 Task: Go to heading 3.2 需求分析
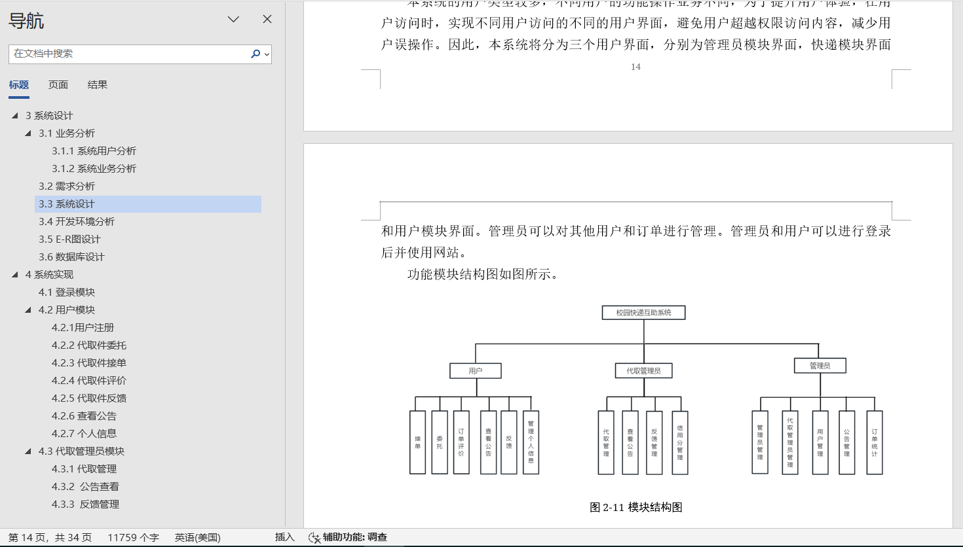(67, 186)
